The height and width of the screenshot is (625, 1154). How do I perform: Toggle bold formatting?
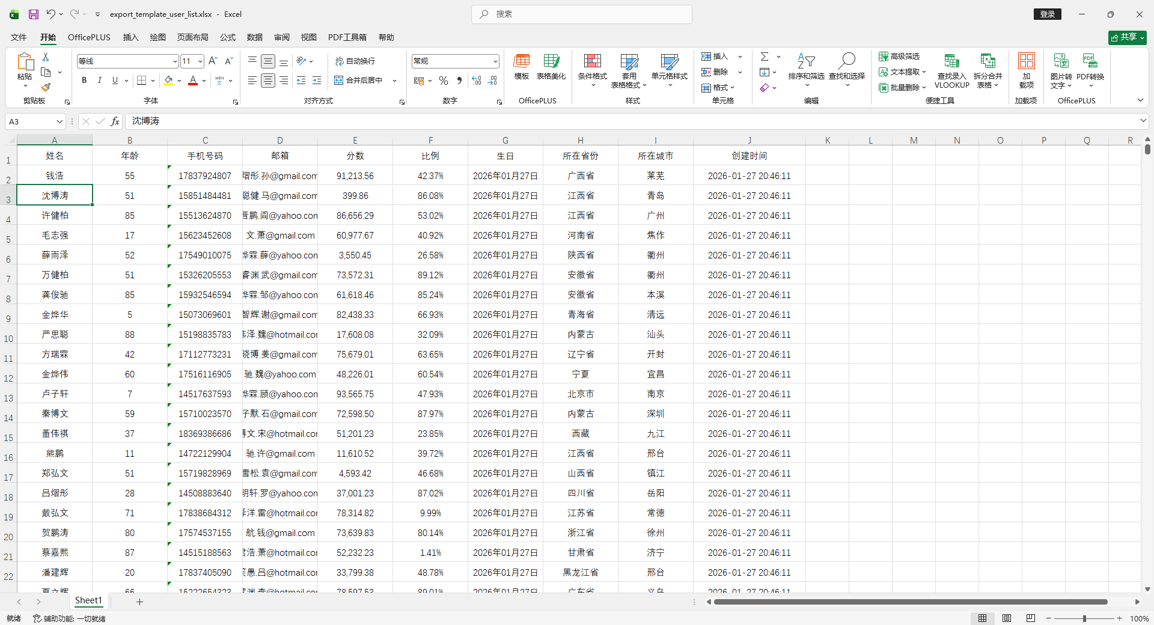coord(84,81)
